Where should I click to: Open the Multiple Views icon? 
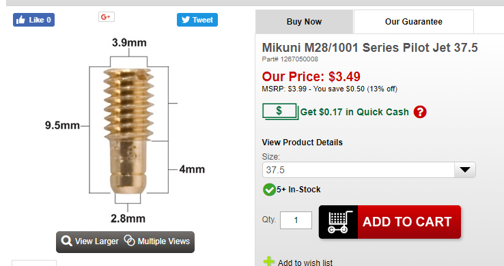coord(129,240)
